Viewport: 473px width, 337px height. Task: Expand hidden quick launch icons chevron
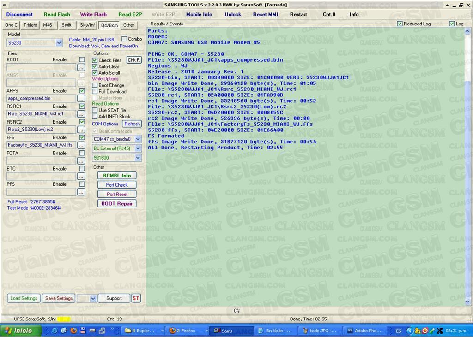pyautogui.click(x=112, y=329)
